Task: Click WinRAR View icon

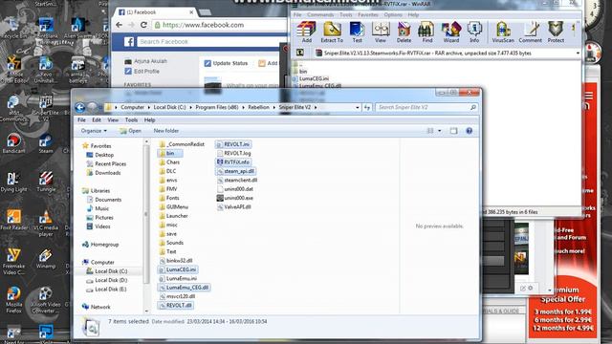Action: click(x=381, y=32)
